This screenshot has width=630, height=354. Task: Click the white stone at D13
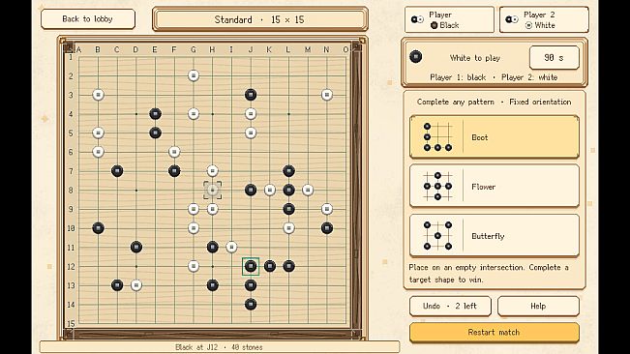tap(136, 285)
